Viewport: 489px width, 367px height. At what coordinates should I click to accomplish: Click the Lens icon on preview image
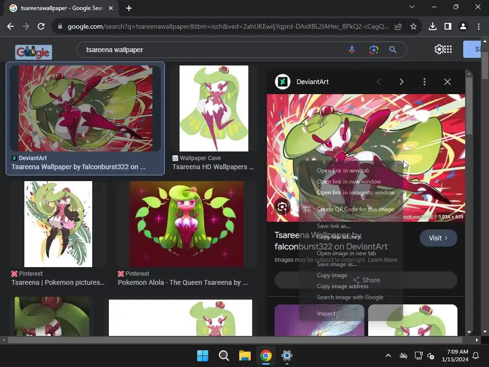(282, 206)
